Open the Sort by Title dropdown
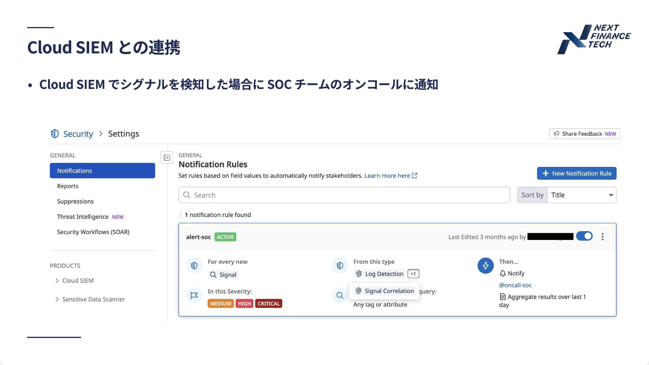The width and height of the screenshot is (649, 365). pos(581,195)
